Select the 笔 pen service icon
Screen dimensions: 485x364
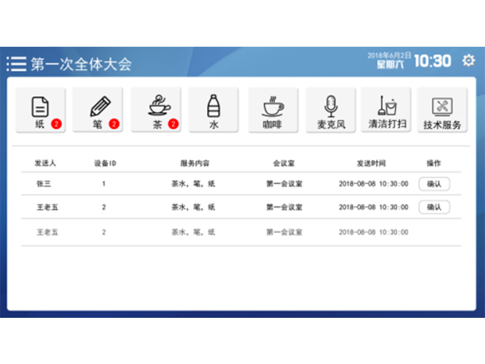click(x=98, y=110)
